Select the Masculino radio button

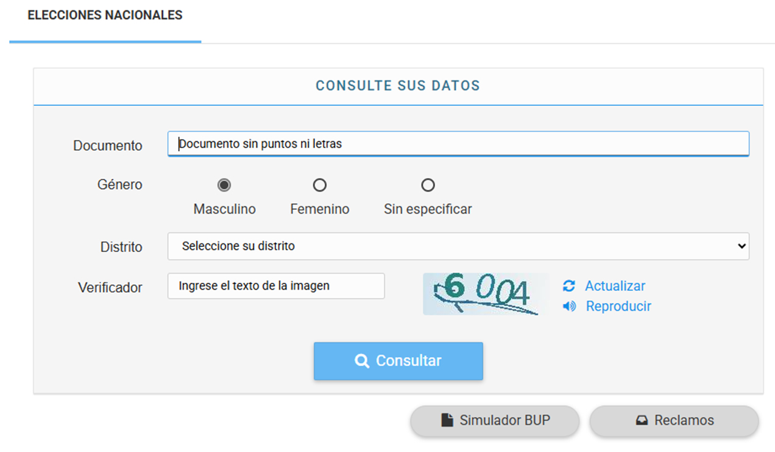pos(224,185)
